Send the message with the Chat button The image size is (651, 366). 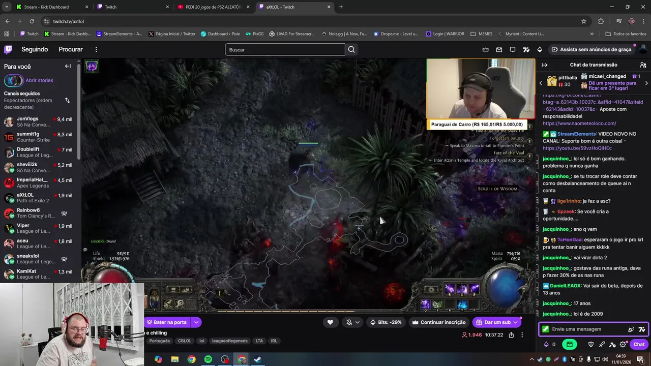639,344
